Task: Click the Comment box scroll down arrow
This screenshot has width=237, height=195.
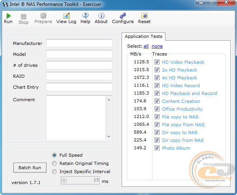Action: (109, 136)
